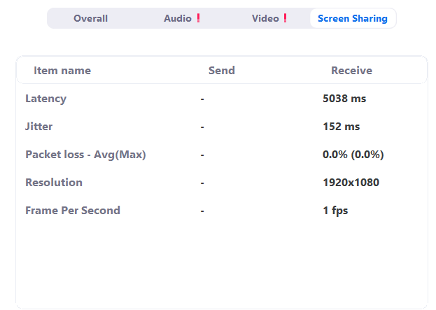Viewport: 436px width, 310px height.
Task: Select the Jitter row label
Action: tap(39, 127)
